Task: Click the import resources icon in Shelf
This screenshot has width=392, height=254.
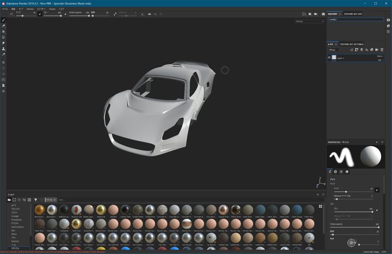Action: point(29,200)
